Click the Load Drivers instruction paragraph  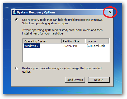[x=62, y=32]
